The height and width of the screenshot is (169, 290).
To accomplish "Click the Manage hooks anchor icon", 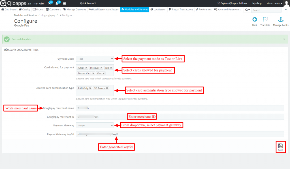I will pyautogui.click(x=281, y=19).
